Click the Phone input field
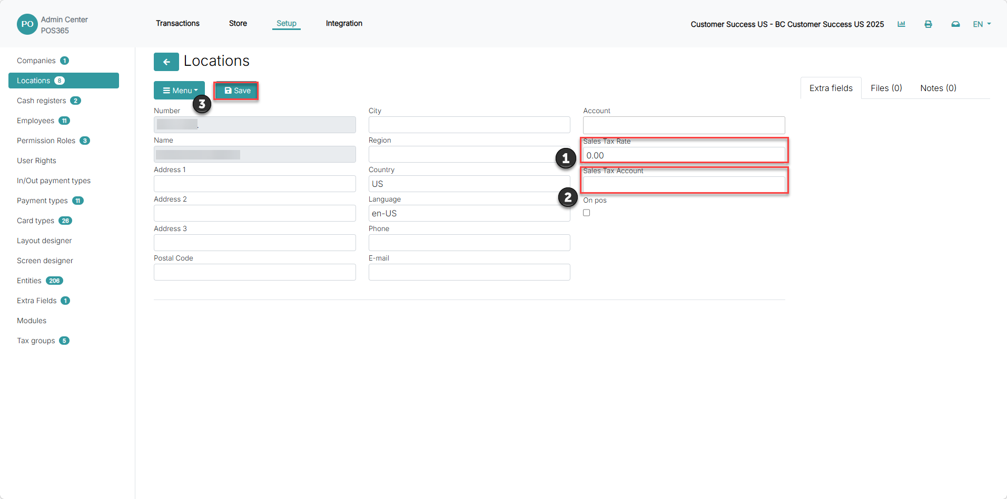1007x499 pixels. 469,243
